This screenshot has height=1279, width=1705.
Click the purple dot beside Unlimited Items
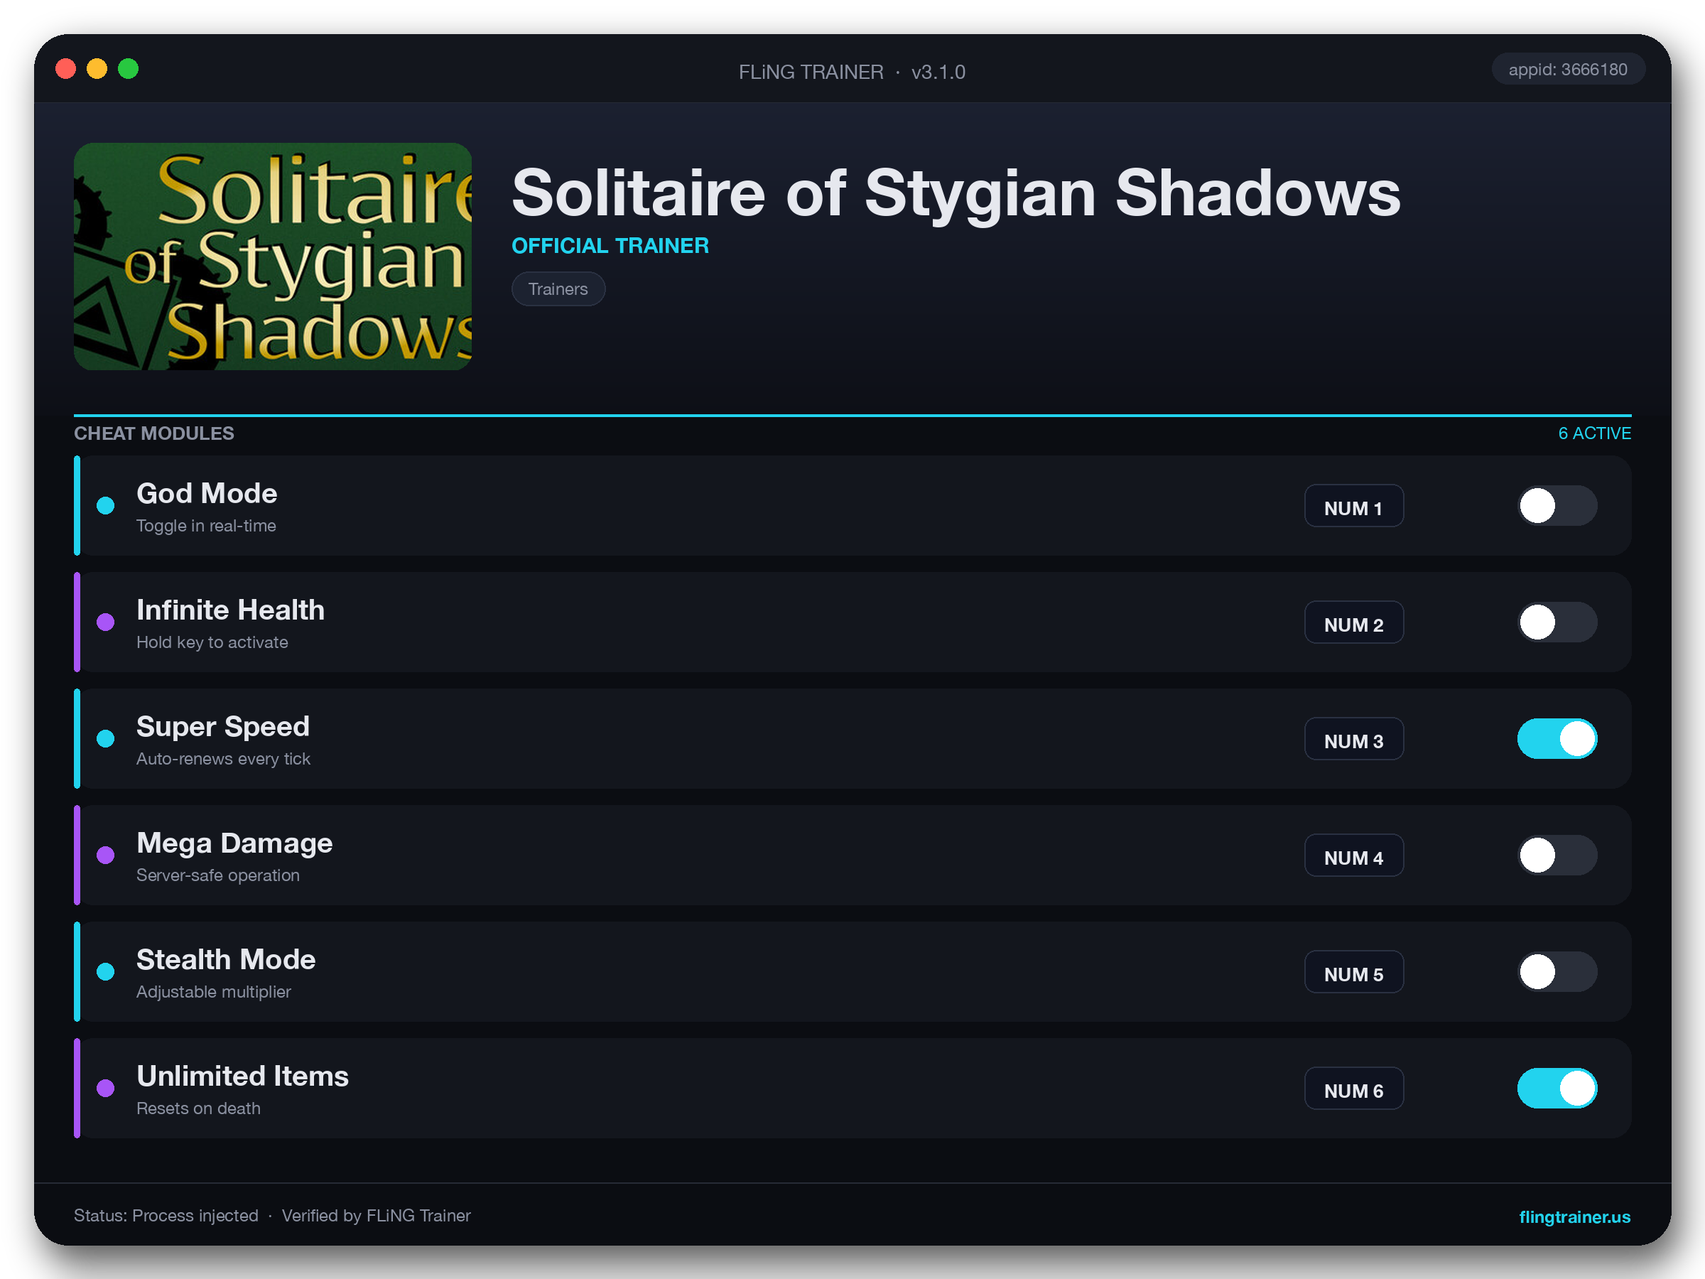click(x=106, y=1088)
